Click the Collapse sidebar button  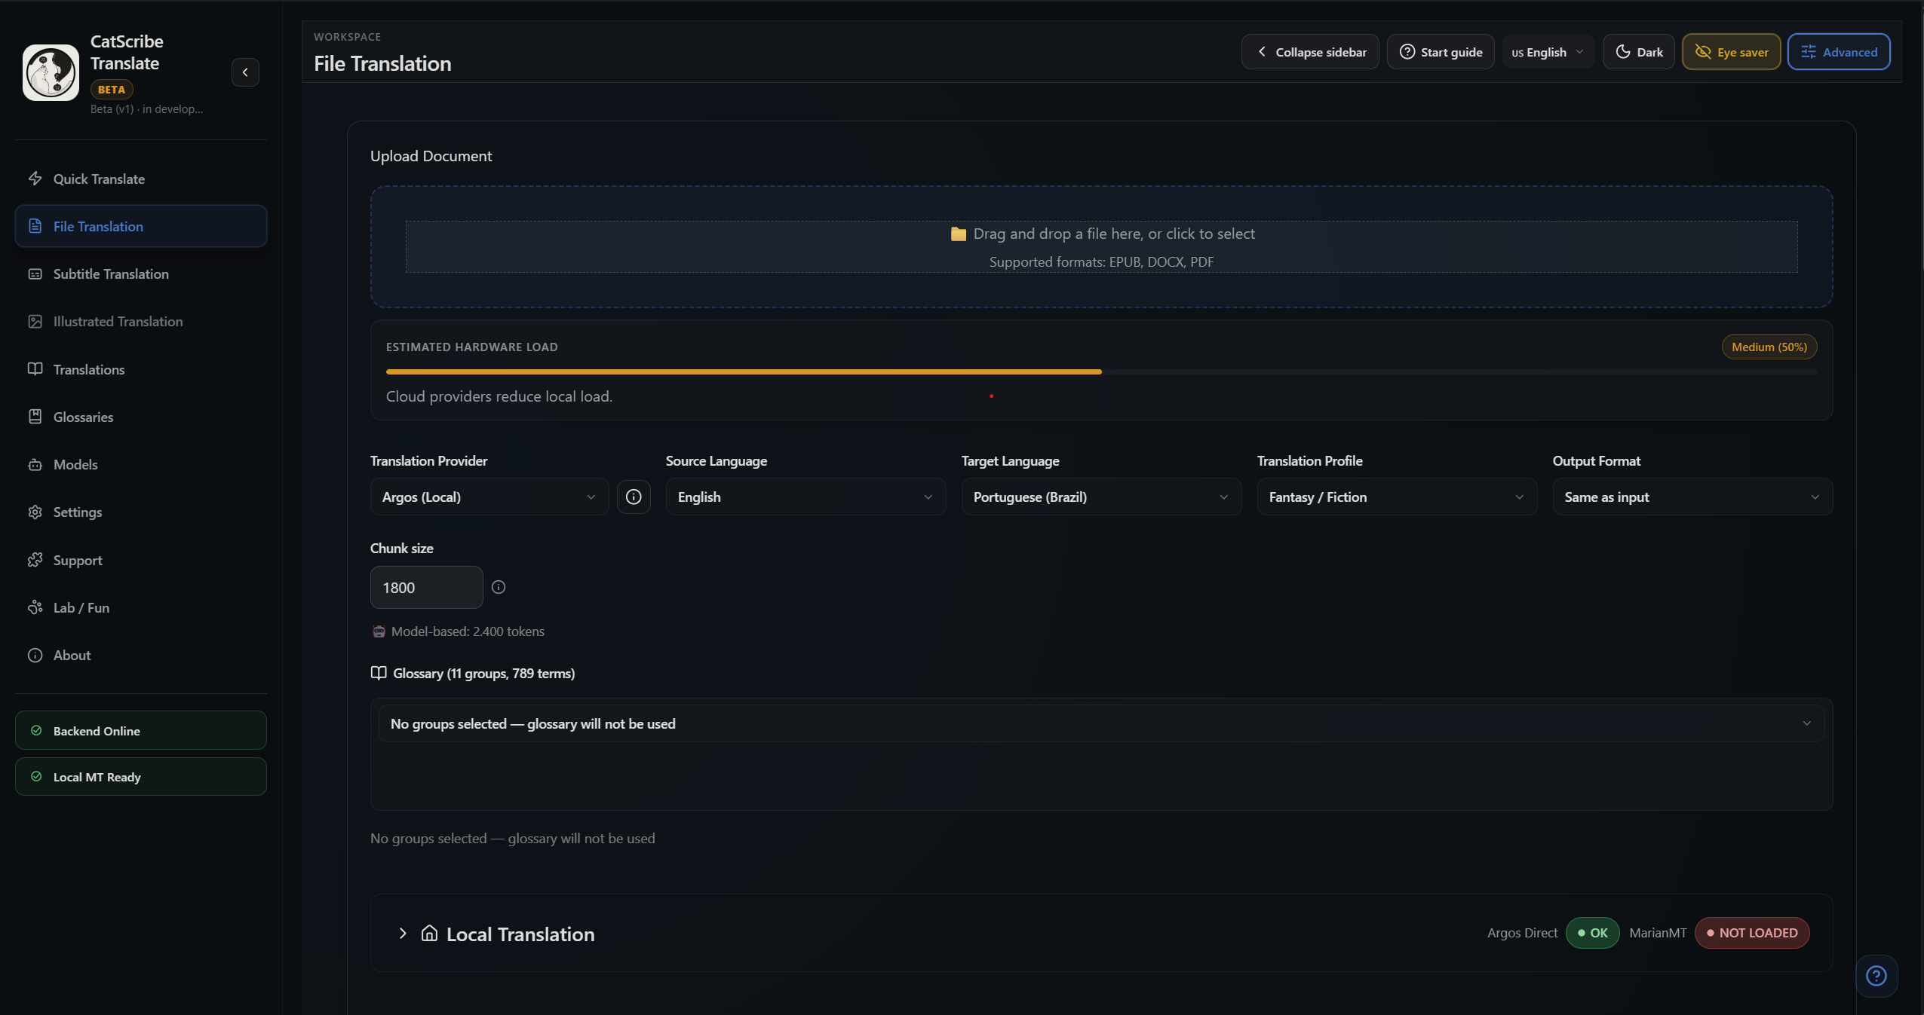pos(1310,52)
